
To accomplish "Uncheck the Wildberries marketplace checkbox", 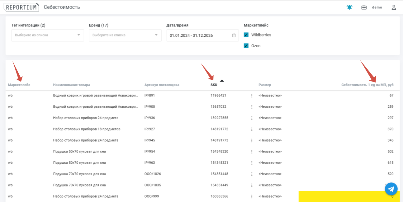I will click(x=246, y=35).
